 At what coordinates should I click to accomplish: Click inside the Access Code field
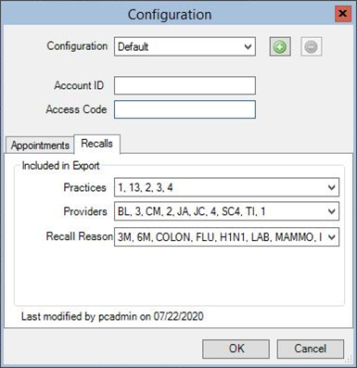(x=185, y=109)
